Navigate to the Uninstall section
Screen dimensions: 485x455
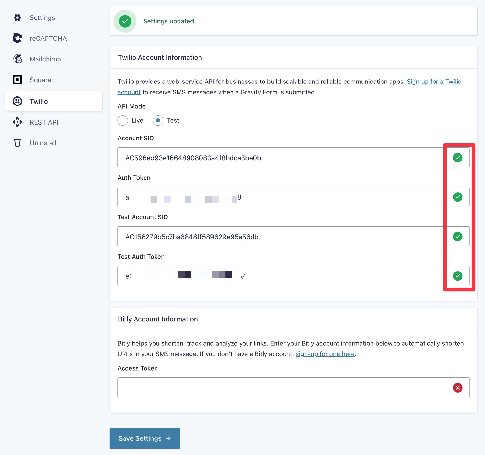43,142
